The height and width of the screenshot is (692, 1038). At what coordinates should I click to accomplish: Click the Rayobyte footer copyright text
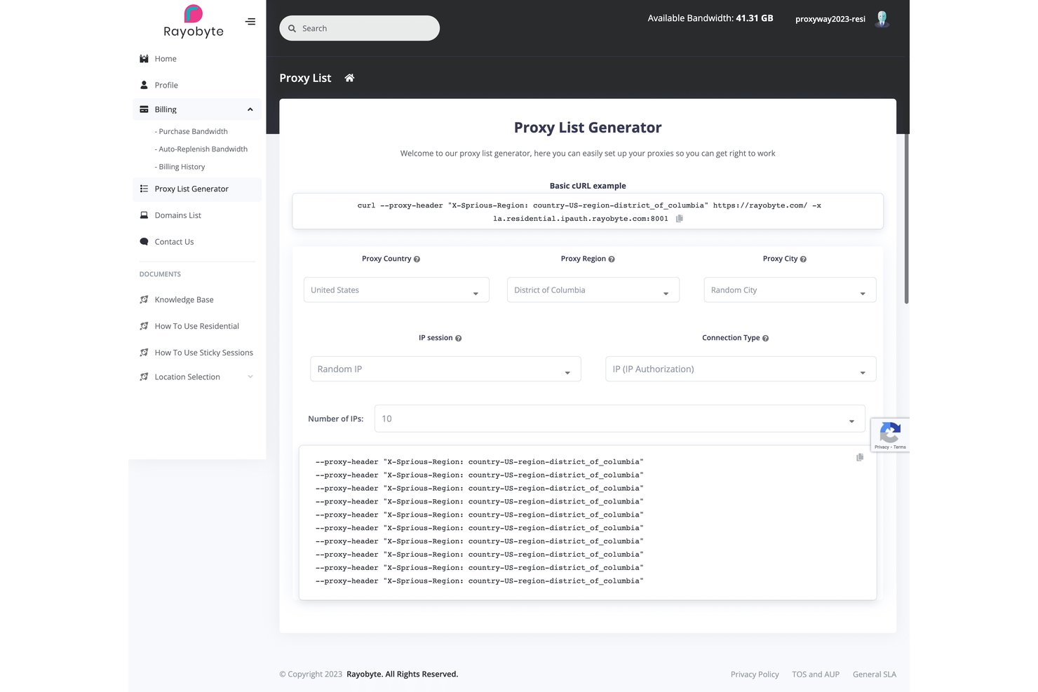click(x=369, y=674)
